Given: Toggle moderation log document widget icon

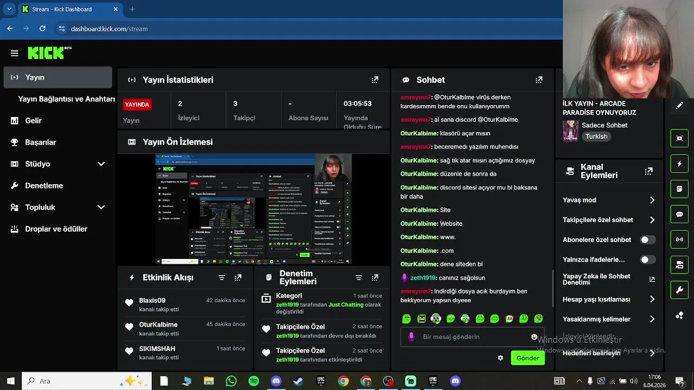Looking at the screenshot, I should (679, 189).
